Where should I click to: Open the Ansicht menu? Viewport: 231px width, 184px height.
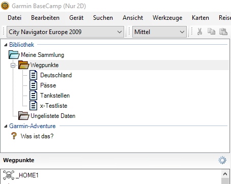click(x=133, y=18)
